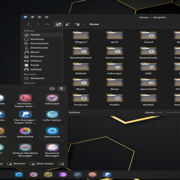
Task: Open purple podcast-style icon in taskbar
Action: (x=63, y=175)
